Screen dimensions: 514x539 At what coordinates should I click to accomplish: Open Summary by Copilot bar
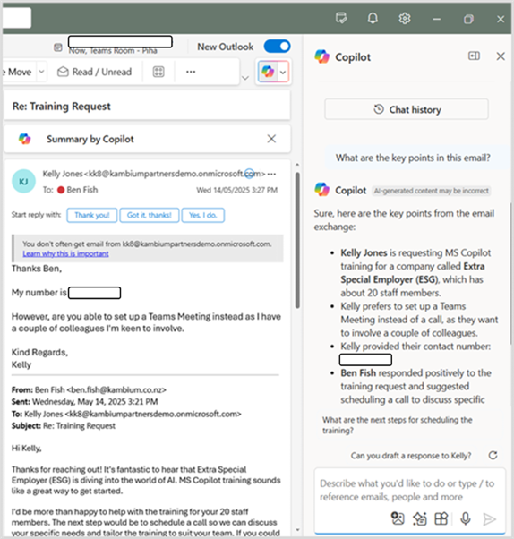pyautogui.click(x=147, y=139)
